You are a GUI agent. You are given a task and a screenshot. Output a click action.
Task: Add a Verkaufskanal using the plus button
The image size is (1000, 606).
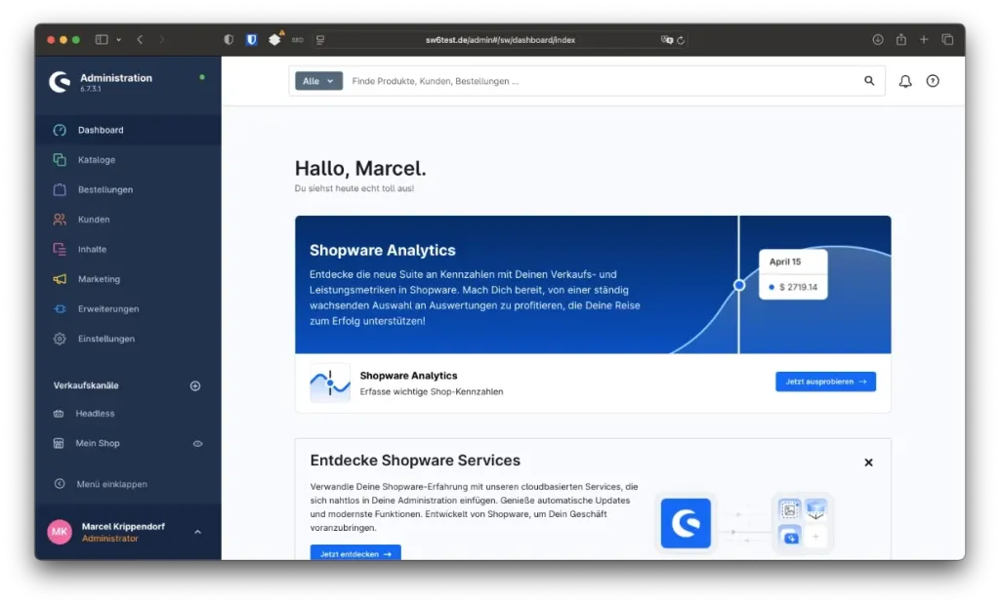pos(194,384)
